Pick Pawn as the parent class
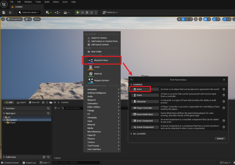The image size is (235, 165). pyautogui.click(x=145, y=95)
